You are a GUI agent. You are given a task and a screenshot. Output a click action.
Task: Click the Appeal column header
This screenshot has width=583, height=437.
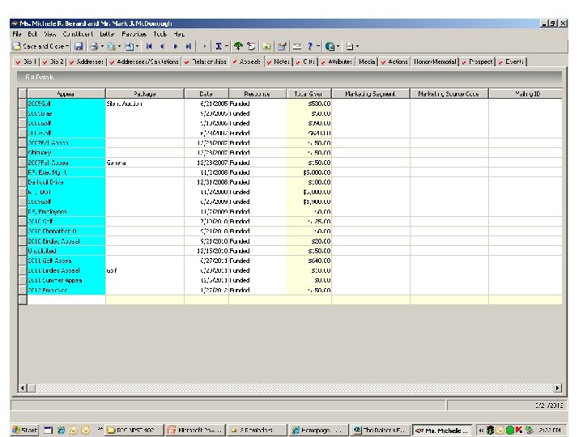tap(66, 94)
